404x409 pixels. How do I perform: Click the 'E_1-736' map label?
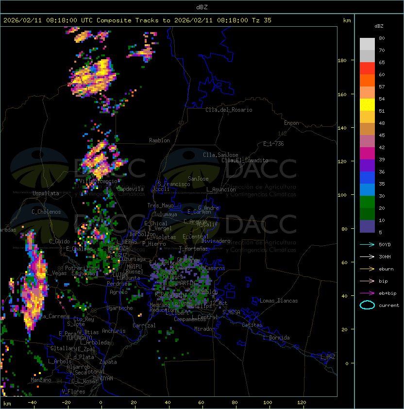point(273,144)
